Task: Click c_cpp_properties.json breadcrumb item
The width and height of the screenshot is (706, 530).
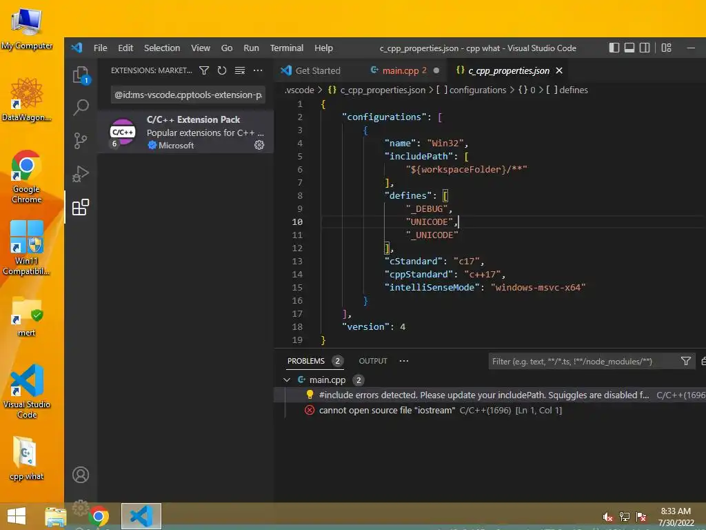Action: tap(383, 90)
